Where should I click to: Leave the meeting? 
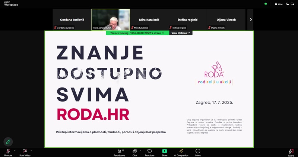click(291, 152)
